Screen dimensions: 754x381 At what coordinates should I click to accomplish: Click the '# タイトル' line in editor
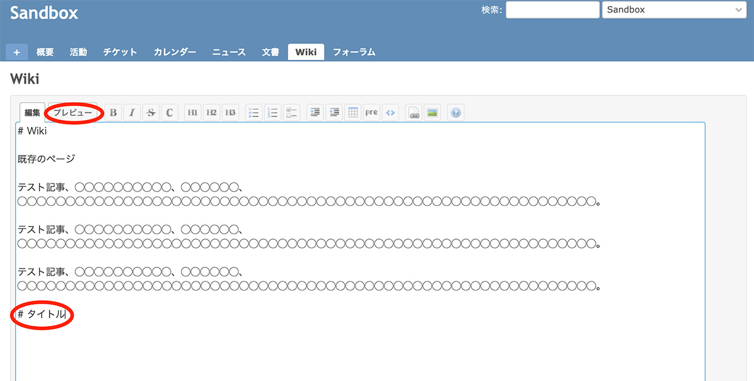tap(41, 314)
